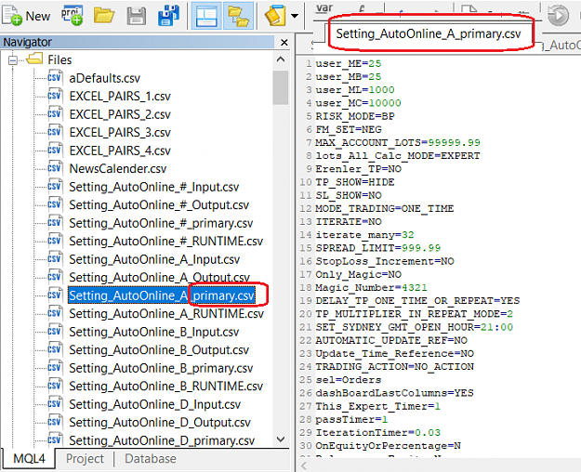Click the Navigator vertical scrollbar thumb
The height and width of the screenshot is (472, 581).
click(x=281, y=88)
